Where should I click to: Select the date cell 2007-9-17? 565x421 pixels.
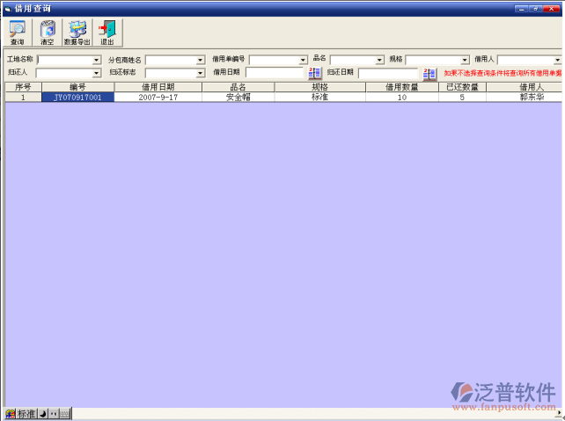click(158, 98)
